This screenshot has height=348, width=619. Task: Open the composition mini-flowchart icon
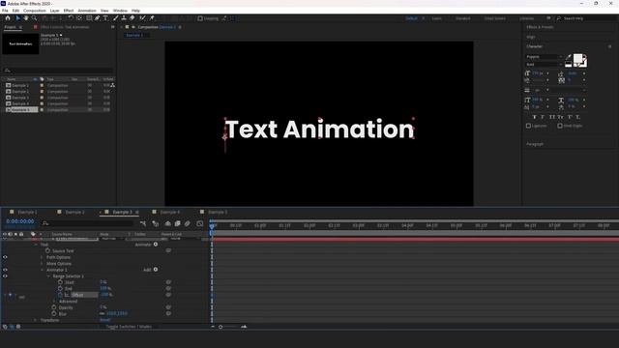click(x=143, y=223)
